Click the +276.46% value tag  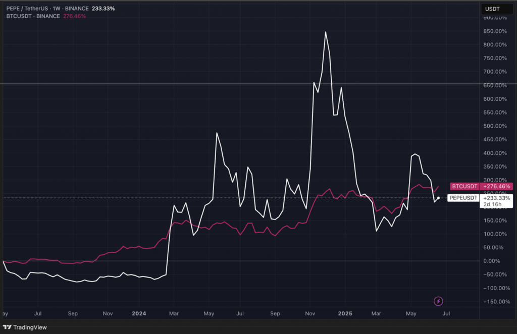497,187
